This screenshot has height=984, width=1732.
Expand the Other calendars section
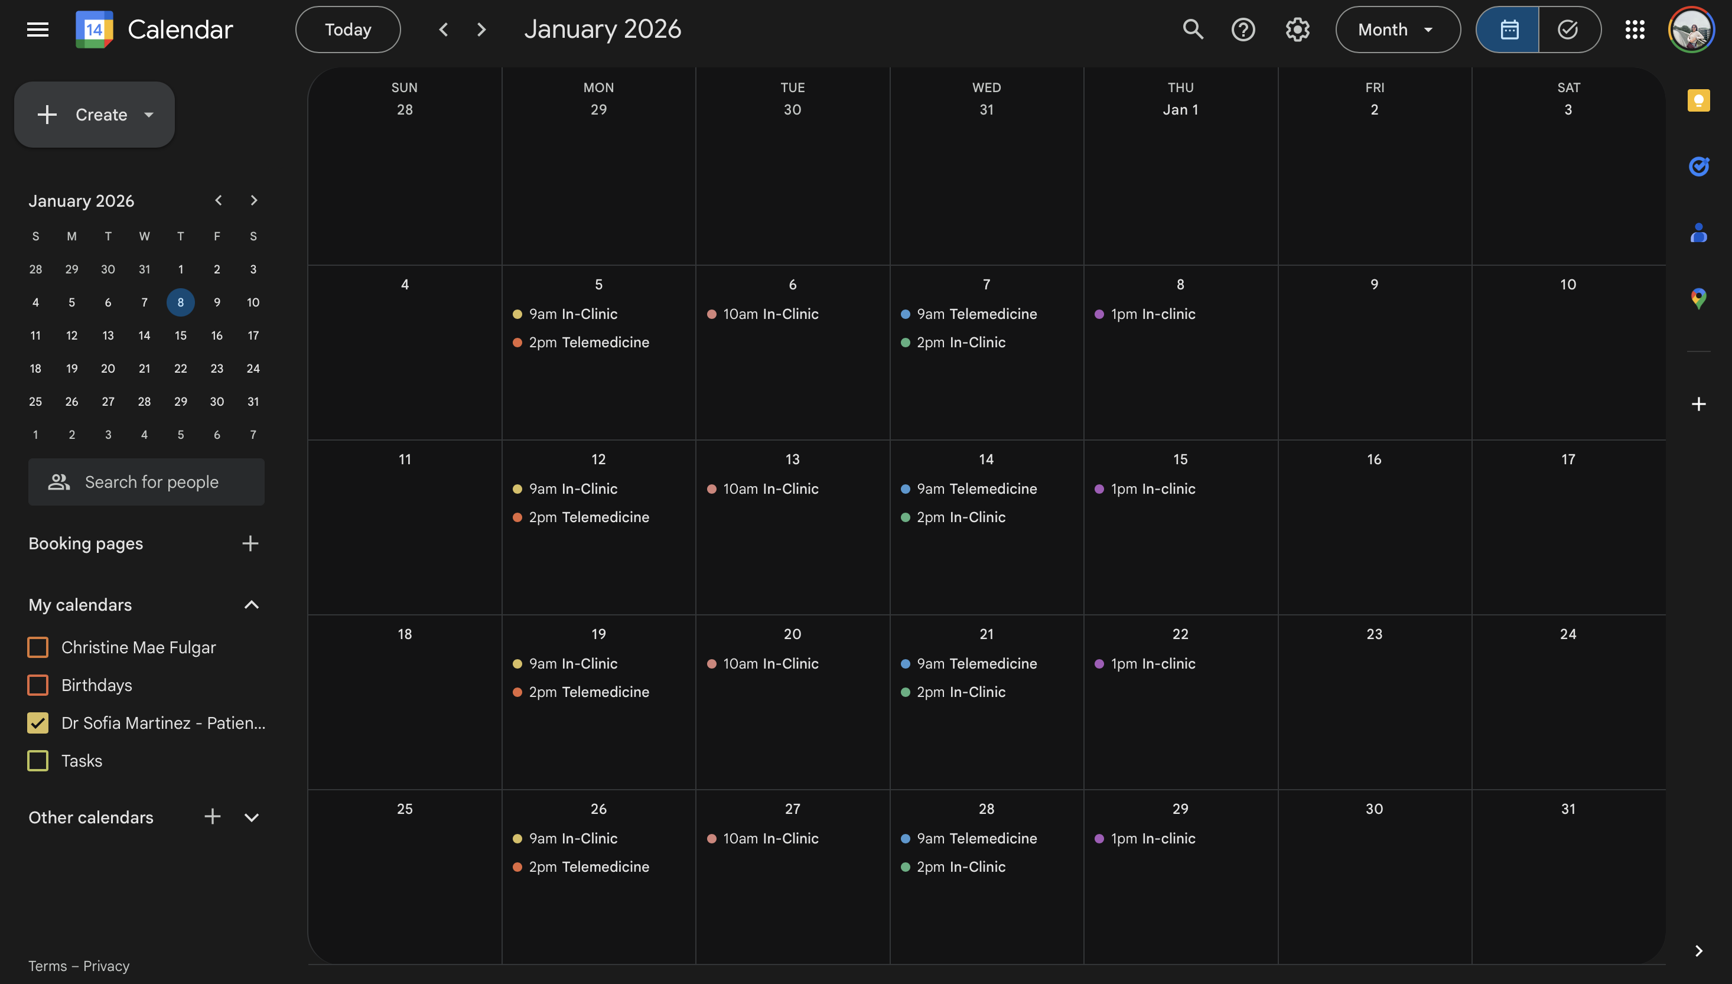(250, 818)
